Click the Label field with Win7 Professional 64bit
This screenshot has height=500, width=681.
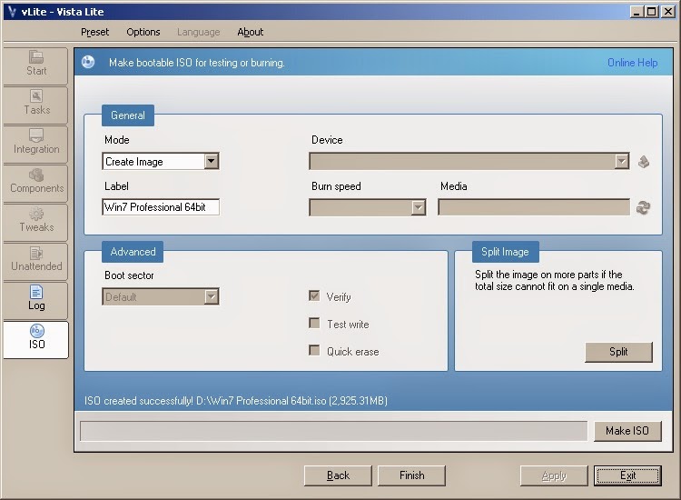tap(161, 207)
